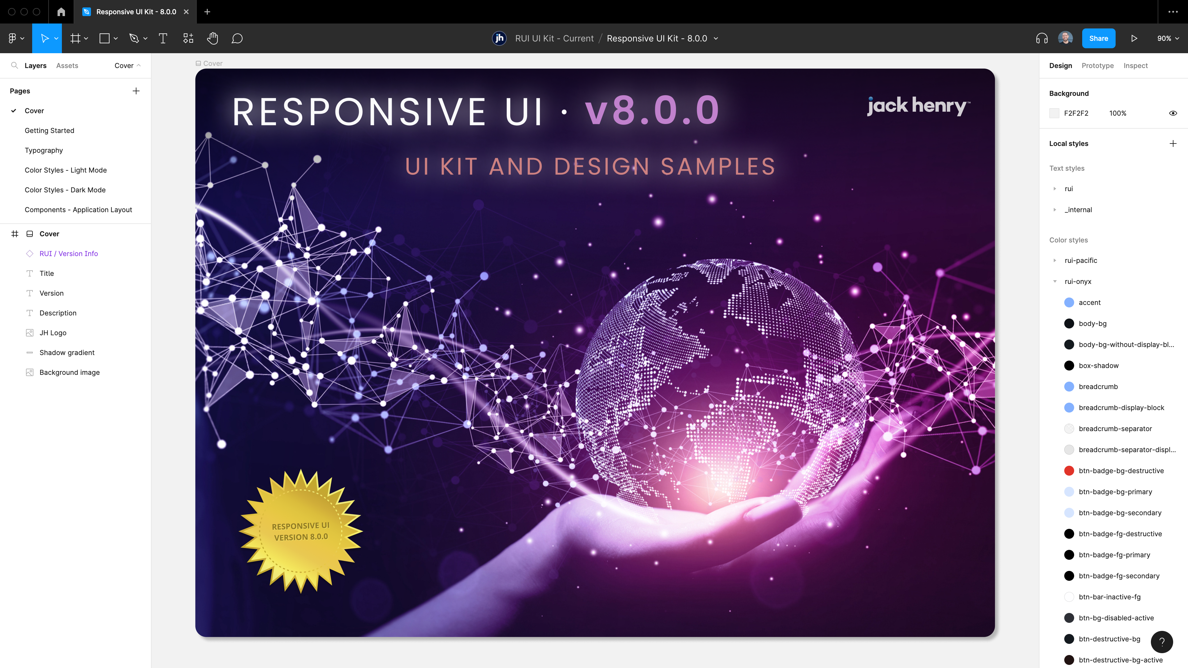This screenshot has height=668, width=1188.
Task: Add a new page with plus button
Action: click(x=136, y=91)
